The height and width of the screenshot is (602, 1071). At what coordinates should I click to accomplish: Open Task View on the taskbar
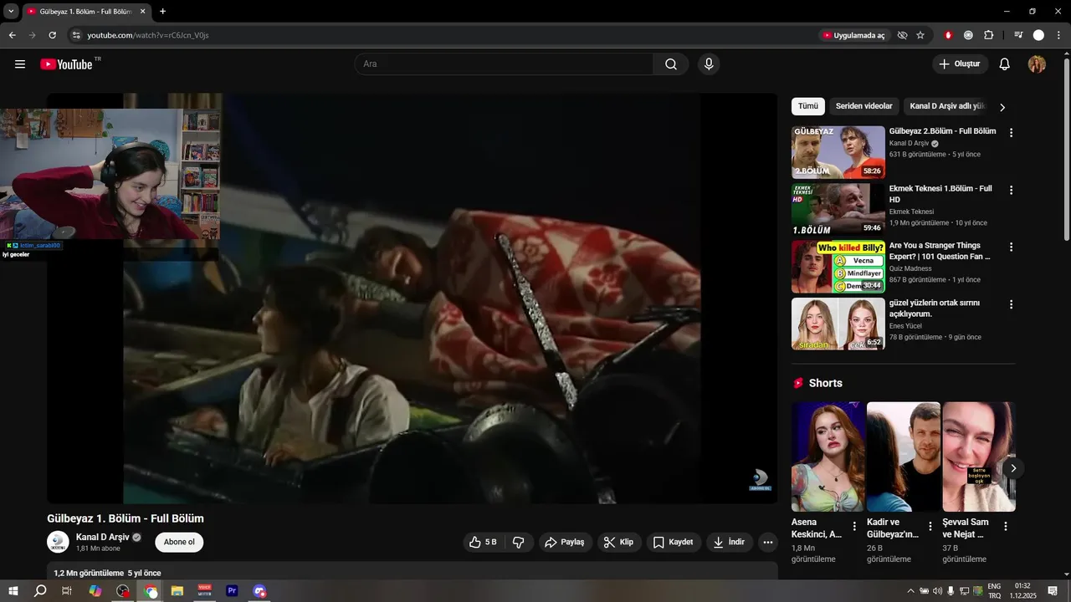67,590
